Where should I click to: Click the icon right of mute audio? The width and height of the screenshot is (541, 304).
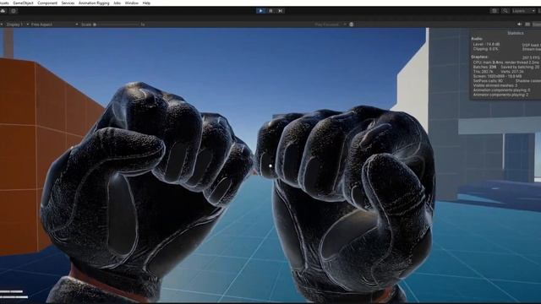(527, 24)
